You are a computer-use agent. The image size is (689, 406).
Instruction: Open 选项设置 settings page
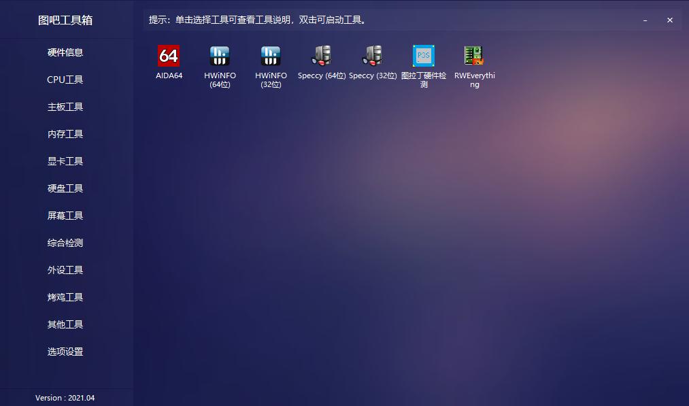(65, 351)
